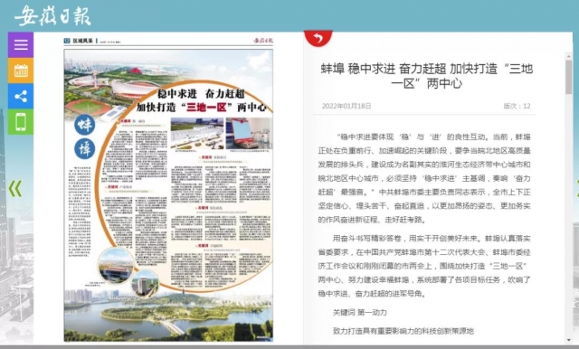The width and height of the screenshot is (579, 349).
Task: Click the circular building photo at page bottom
Action: (116, 265)
